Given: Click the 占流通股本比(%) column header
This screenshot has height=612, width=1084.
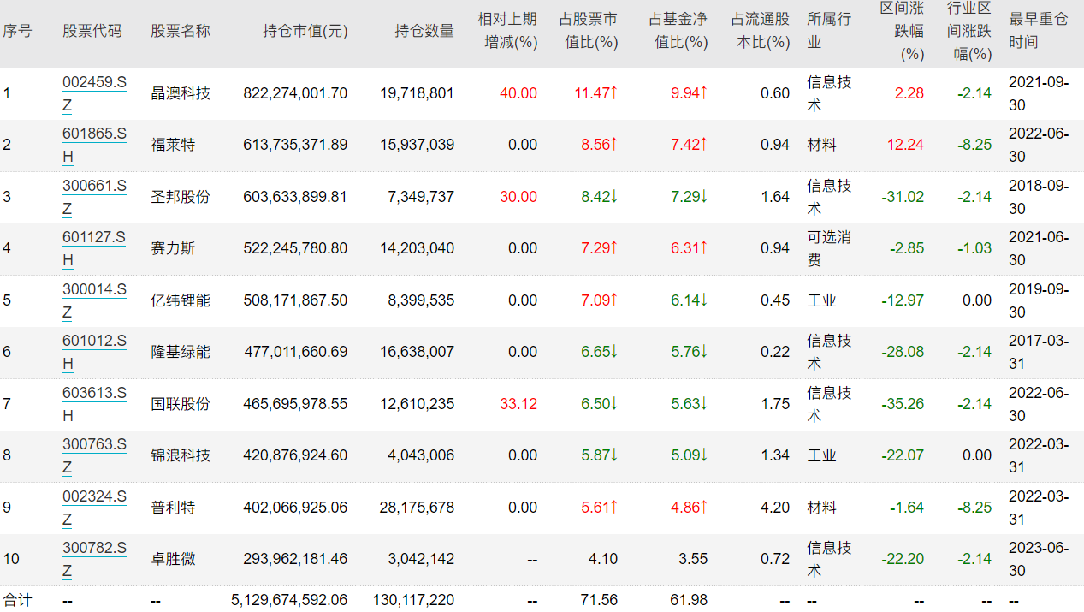Looking at the screenshot, I should pos(761,30).
